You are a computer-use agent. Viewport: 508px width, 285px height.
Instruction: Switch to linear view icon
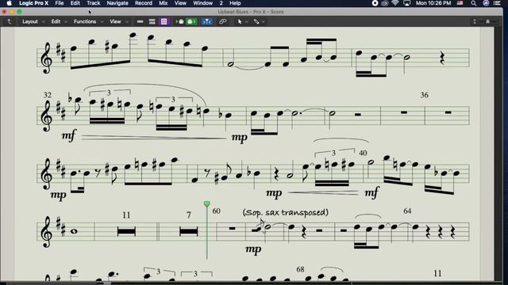tap(140, 21)
